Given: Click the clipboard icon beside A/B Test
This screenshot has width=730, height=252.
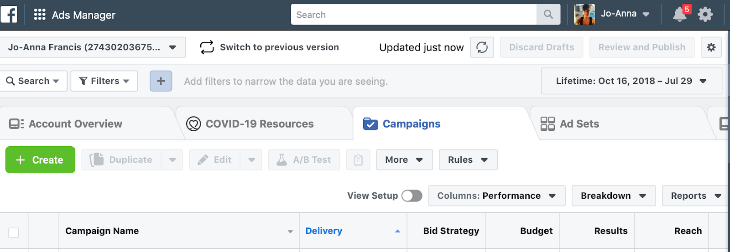Looking at the screenshot, I should [358, 160].
